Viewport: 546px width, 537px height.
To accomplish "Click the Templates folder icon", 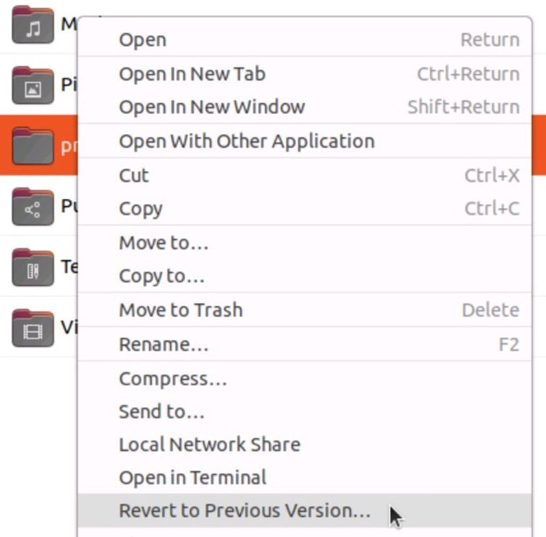I will tap(33, 267).
